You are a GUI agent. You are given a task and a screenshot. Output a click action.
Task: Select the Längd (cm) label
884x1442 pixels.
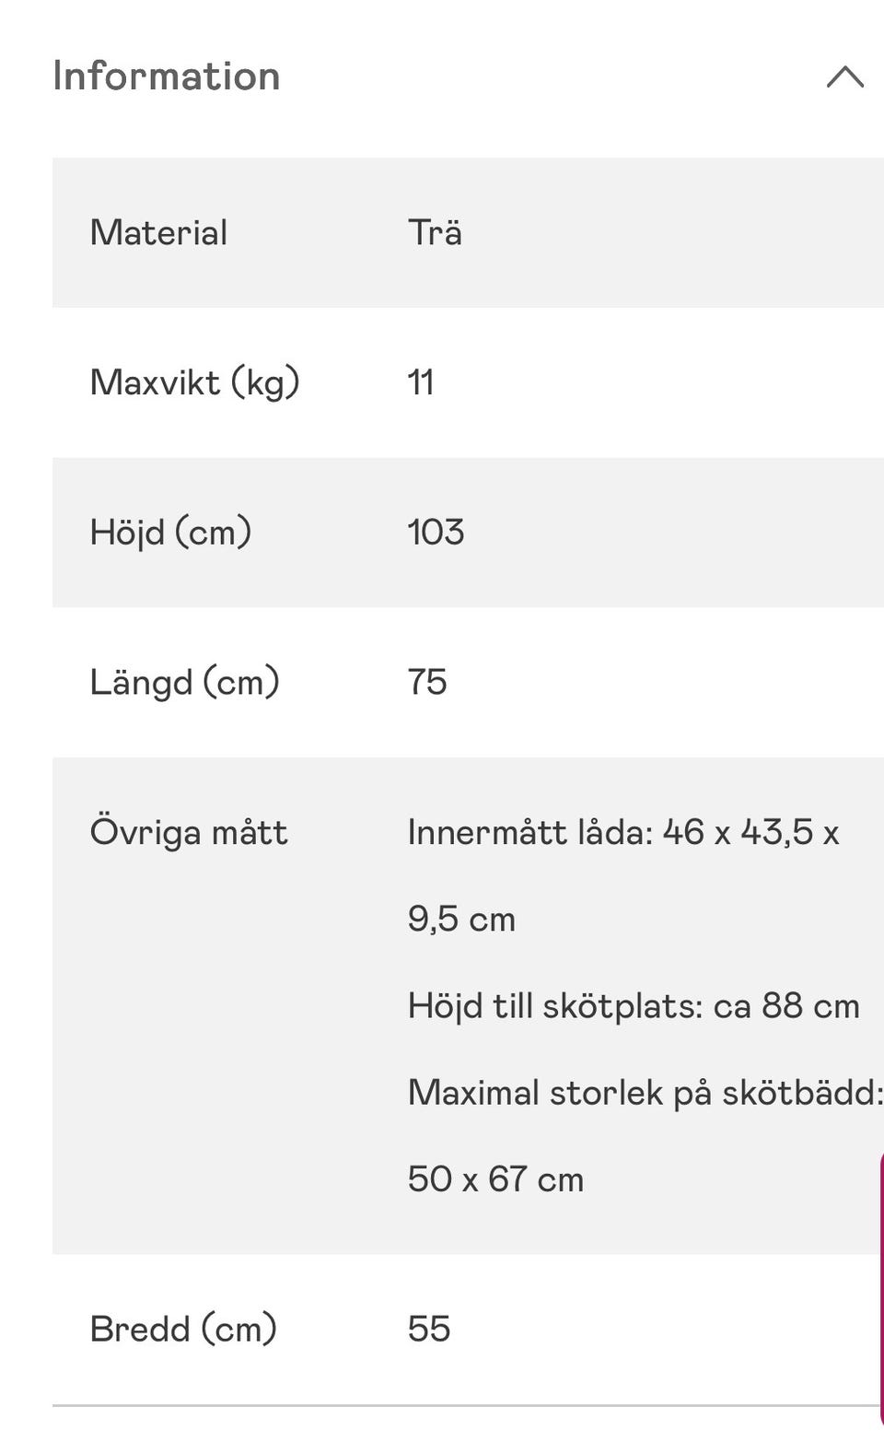184,683
